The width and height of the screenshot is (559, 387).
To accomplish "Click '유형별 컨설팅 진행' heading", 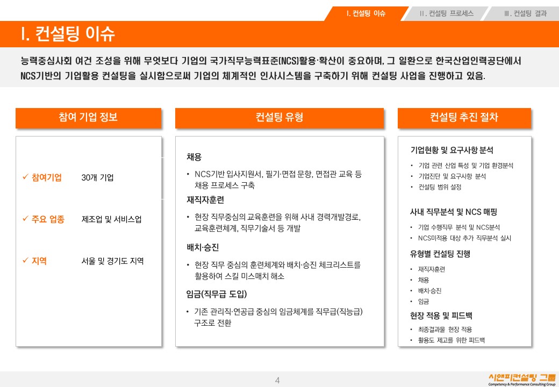I will point(440,254).
